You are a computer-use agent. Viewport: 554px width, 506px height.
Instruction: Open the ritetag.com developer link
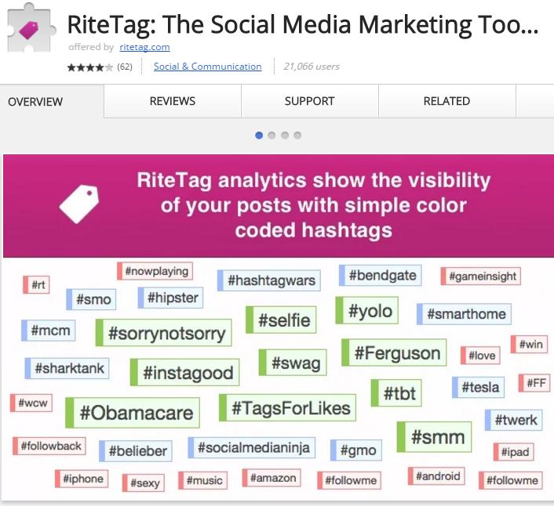[144, 47]
